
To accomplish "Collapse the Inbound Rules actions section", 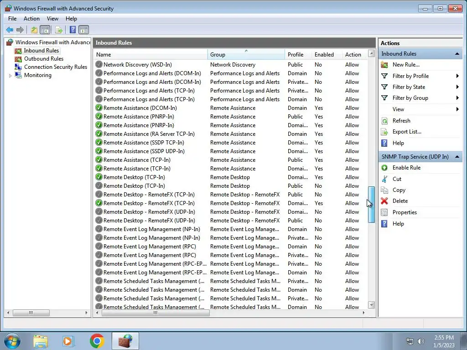I will point(457,54).
